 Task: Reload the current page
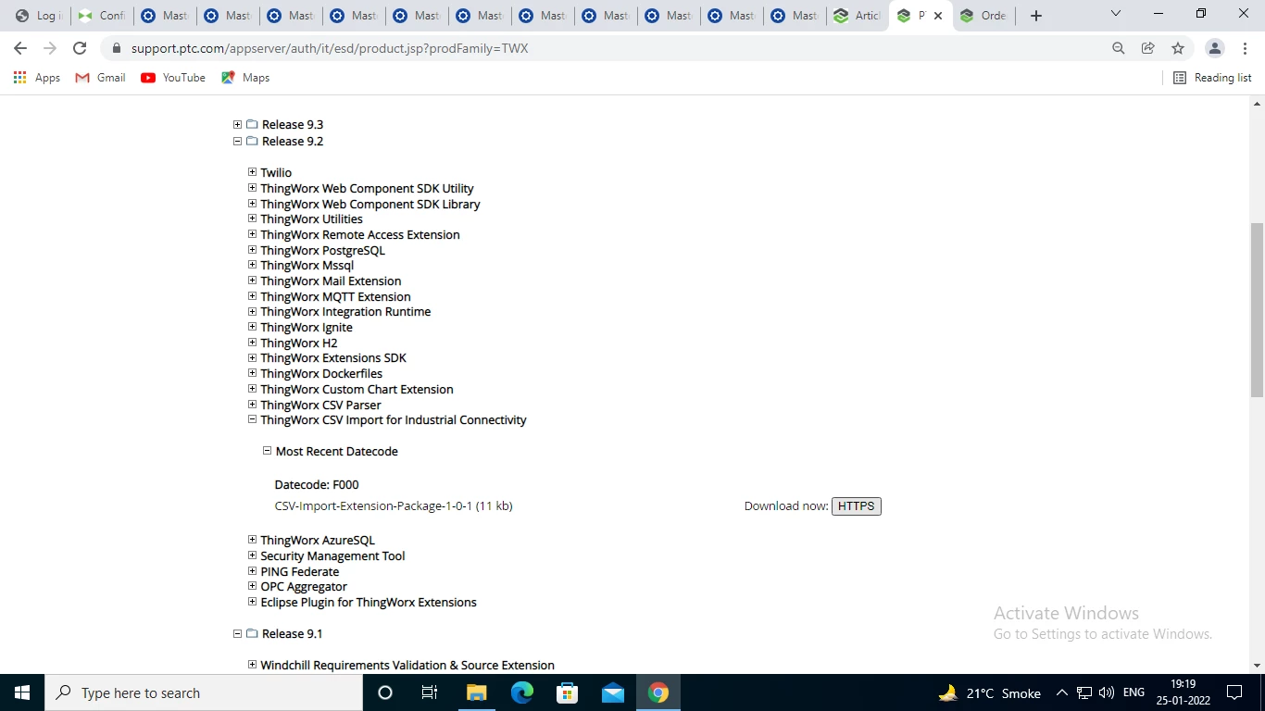(80, 48)
